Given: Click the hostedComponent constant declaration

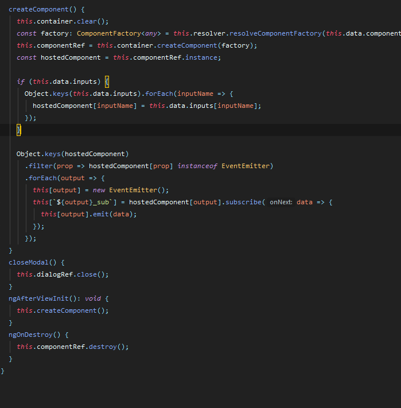Looking at the screenshot, I should pos(119,57).
